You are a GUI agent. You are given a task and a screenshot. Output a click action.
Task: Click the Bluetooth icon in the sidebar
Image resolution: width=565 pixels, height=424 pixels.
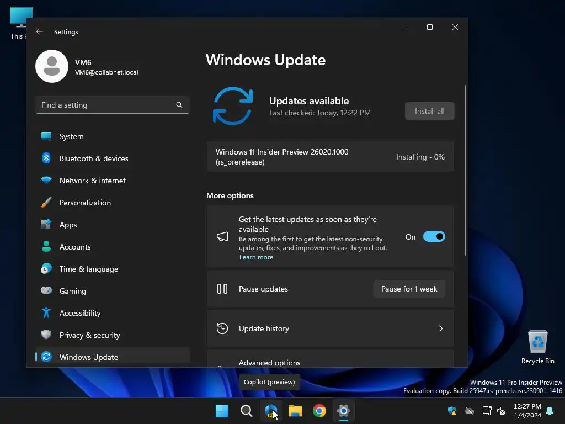(x=46, y=158)
